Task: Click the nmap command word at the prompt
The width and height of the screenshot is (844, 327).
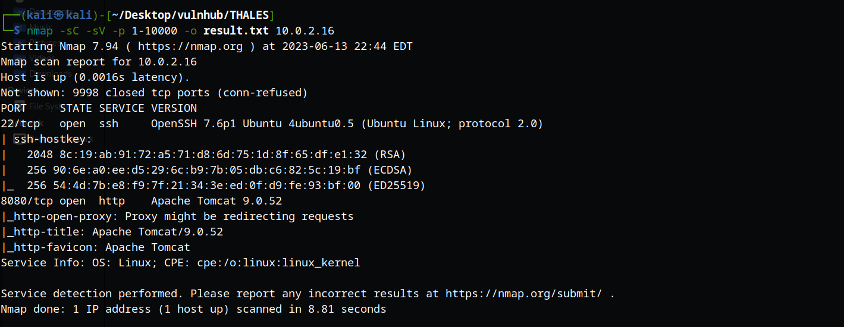Action: coord(39,31)
